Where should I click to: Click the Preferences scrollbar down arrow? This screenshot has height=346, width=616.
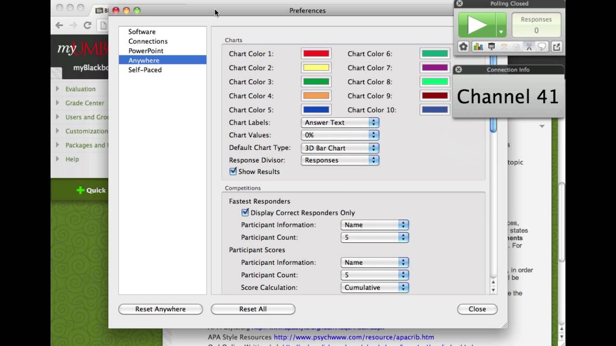pos(493,291)
